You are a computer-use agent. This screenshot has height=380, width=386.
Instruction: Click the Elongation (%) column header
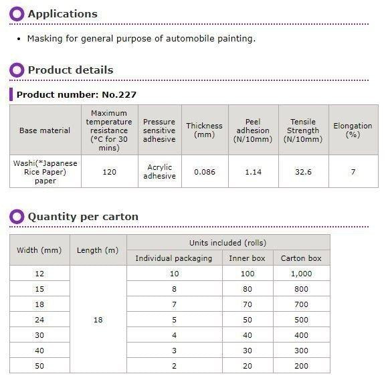click(x=353, y=130)
